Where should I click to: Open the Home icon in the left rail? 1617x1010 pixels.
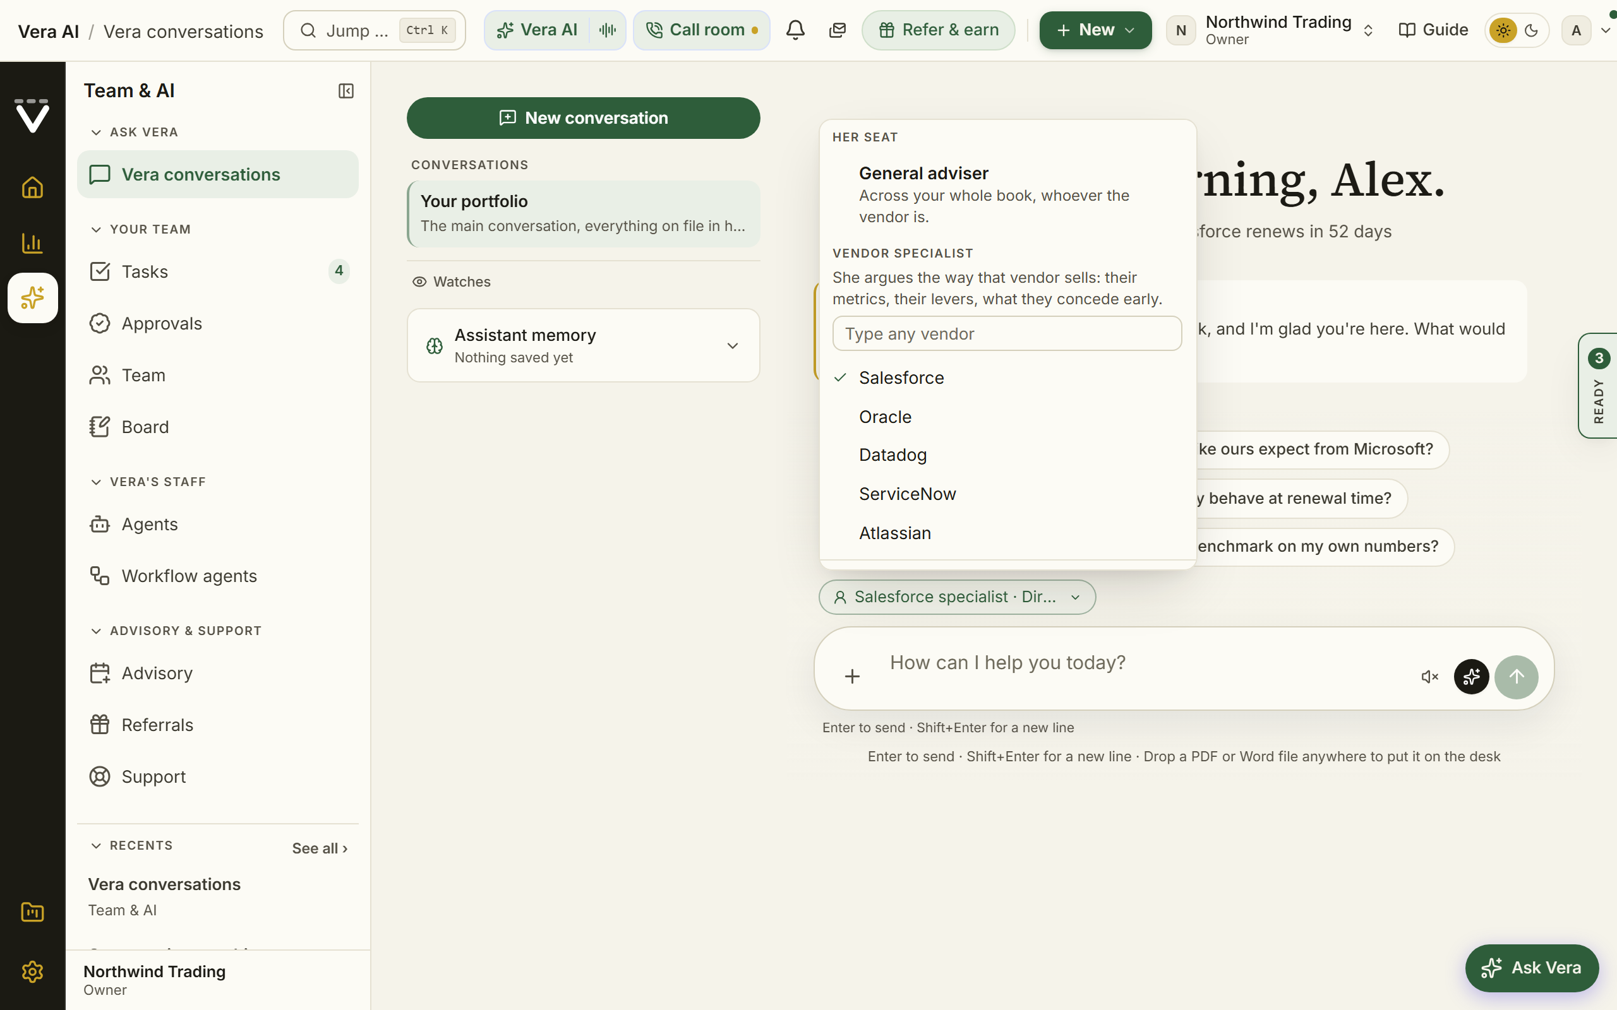(32, 187)
